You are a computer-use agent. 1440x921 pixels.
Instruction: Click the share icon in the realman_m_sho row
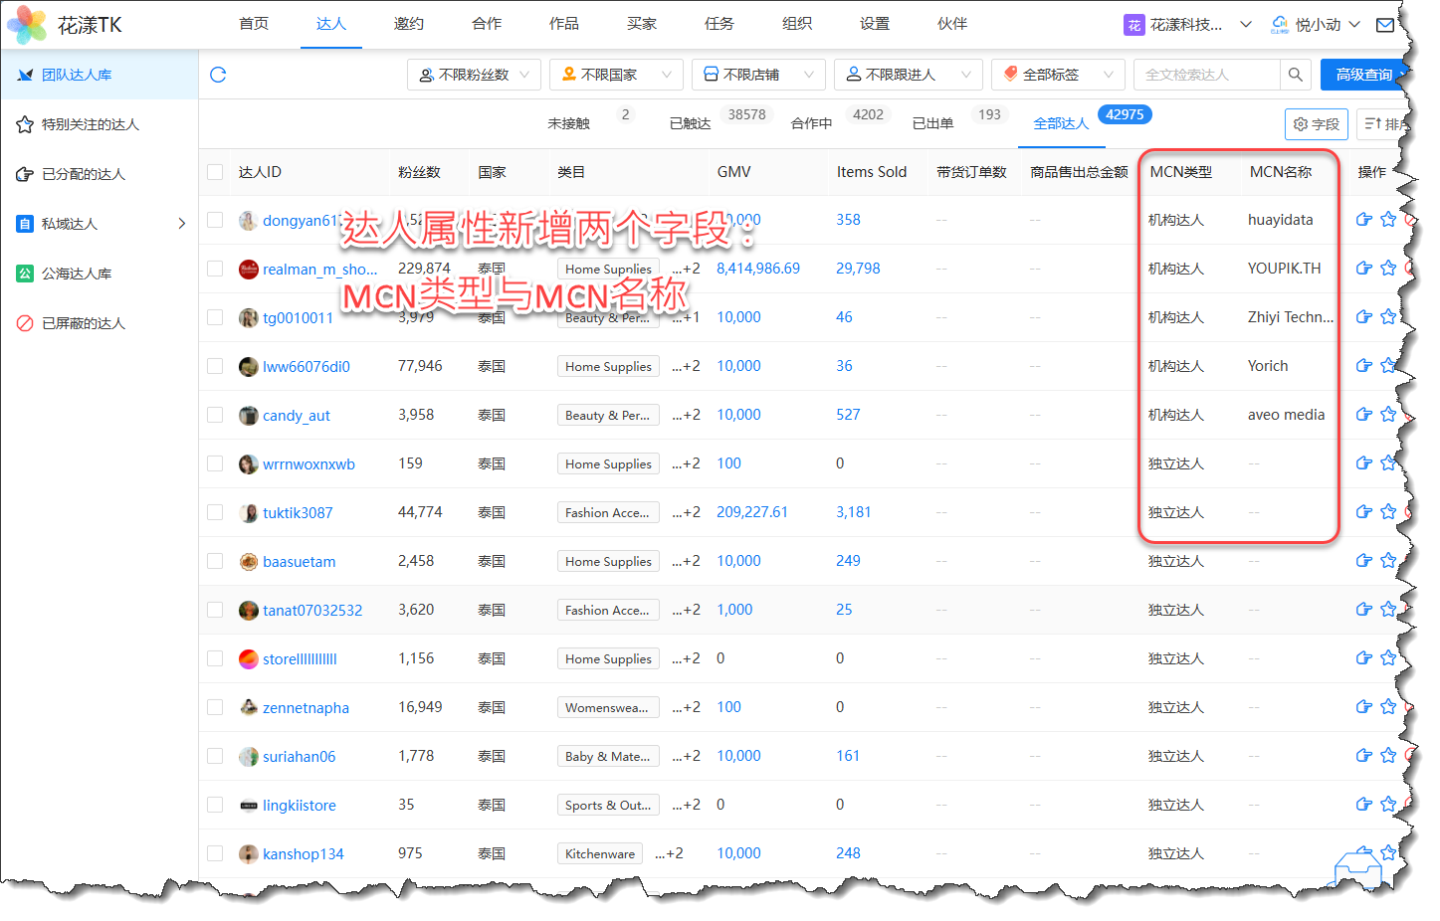(x=1363, y=269)
